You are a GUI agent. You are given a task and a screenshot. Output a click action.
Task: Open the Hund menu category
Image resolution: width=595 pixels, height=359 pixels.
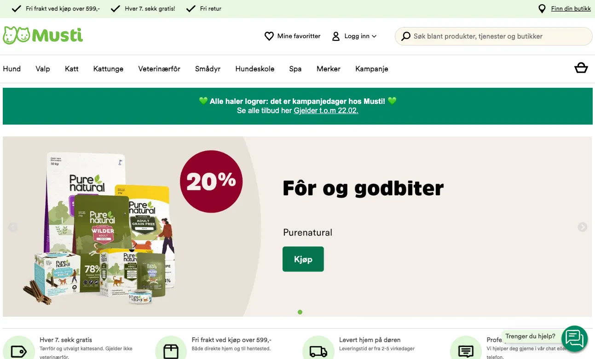coord(12,69)
